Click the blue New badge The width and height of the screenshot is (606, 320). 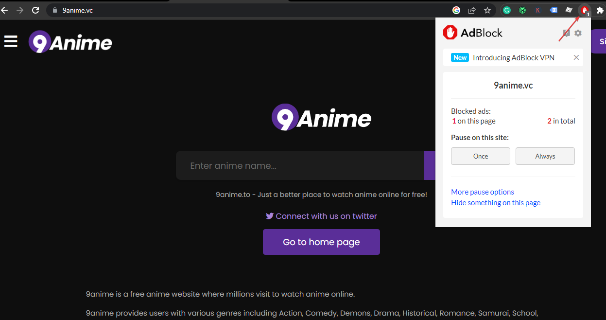pos(460,57)
